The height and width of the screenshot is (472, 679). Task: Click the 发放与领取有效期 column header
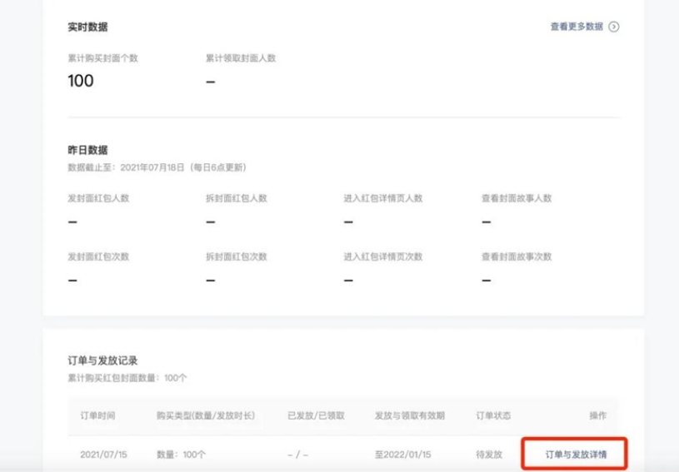410,415
